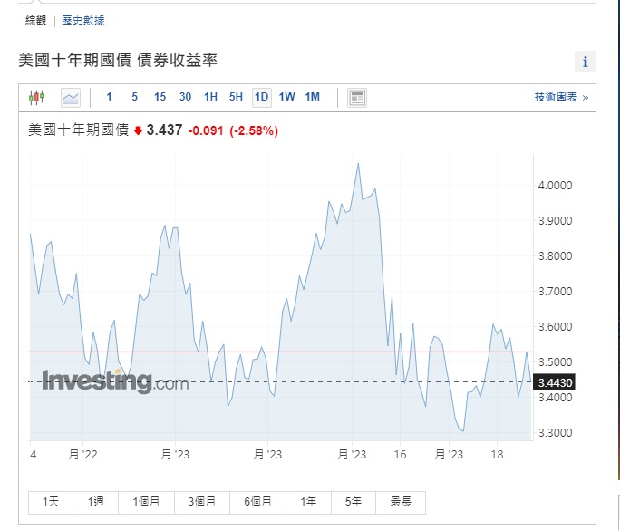Click the 3.437 yield value

click(x=164, y=130)
